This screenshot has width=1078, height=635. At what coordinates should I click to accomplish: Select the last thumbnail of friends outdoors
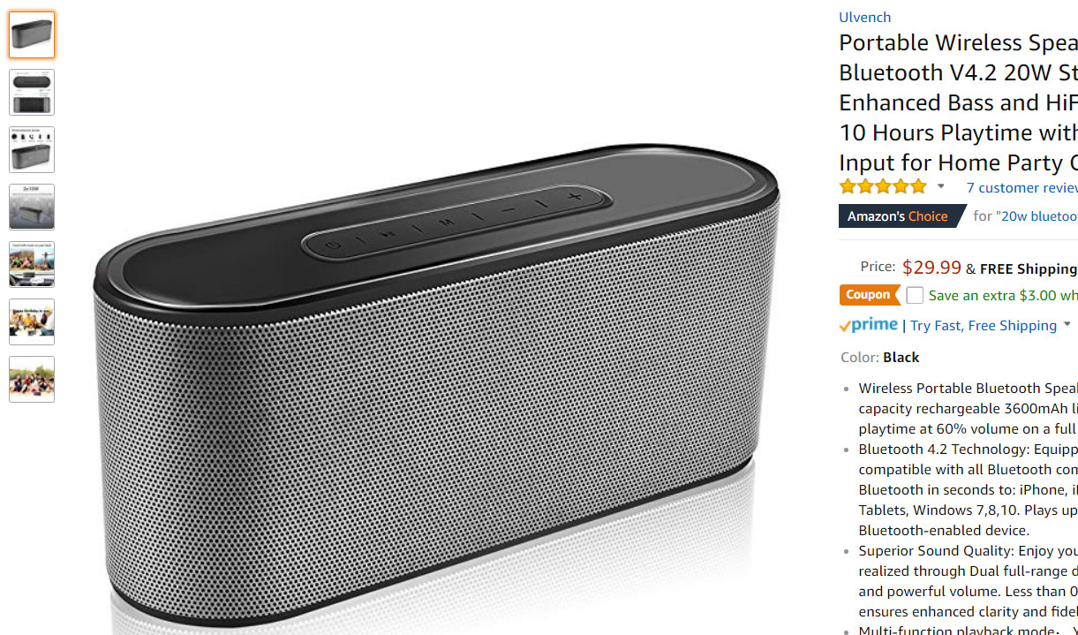click(32, 379)
